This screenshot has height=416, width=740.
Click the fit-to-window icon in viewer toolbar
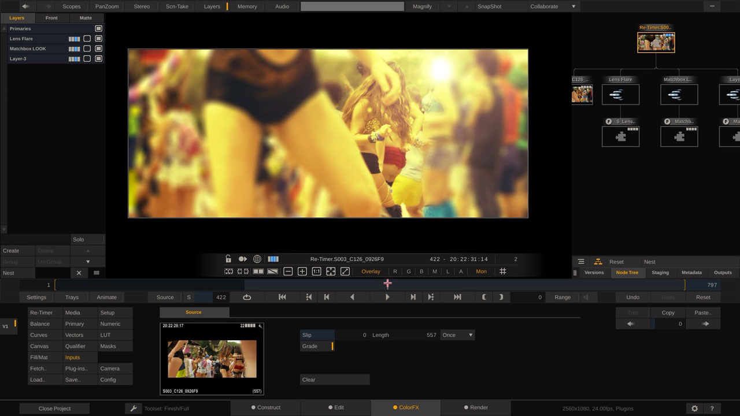(331, 271)
